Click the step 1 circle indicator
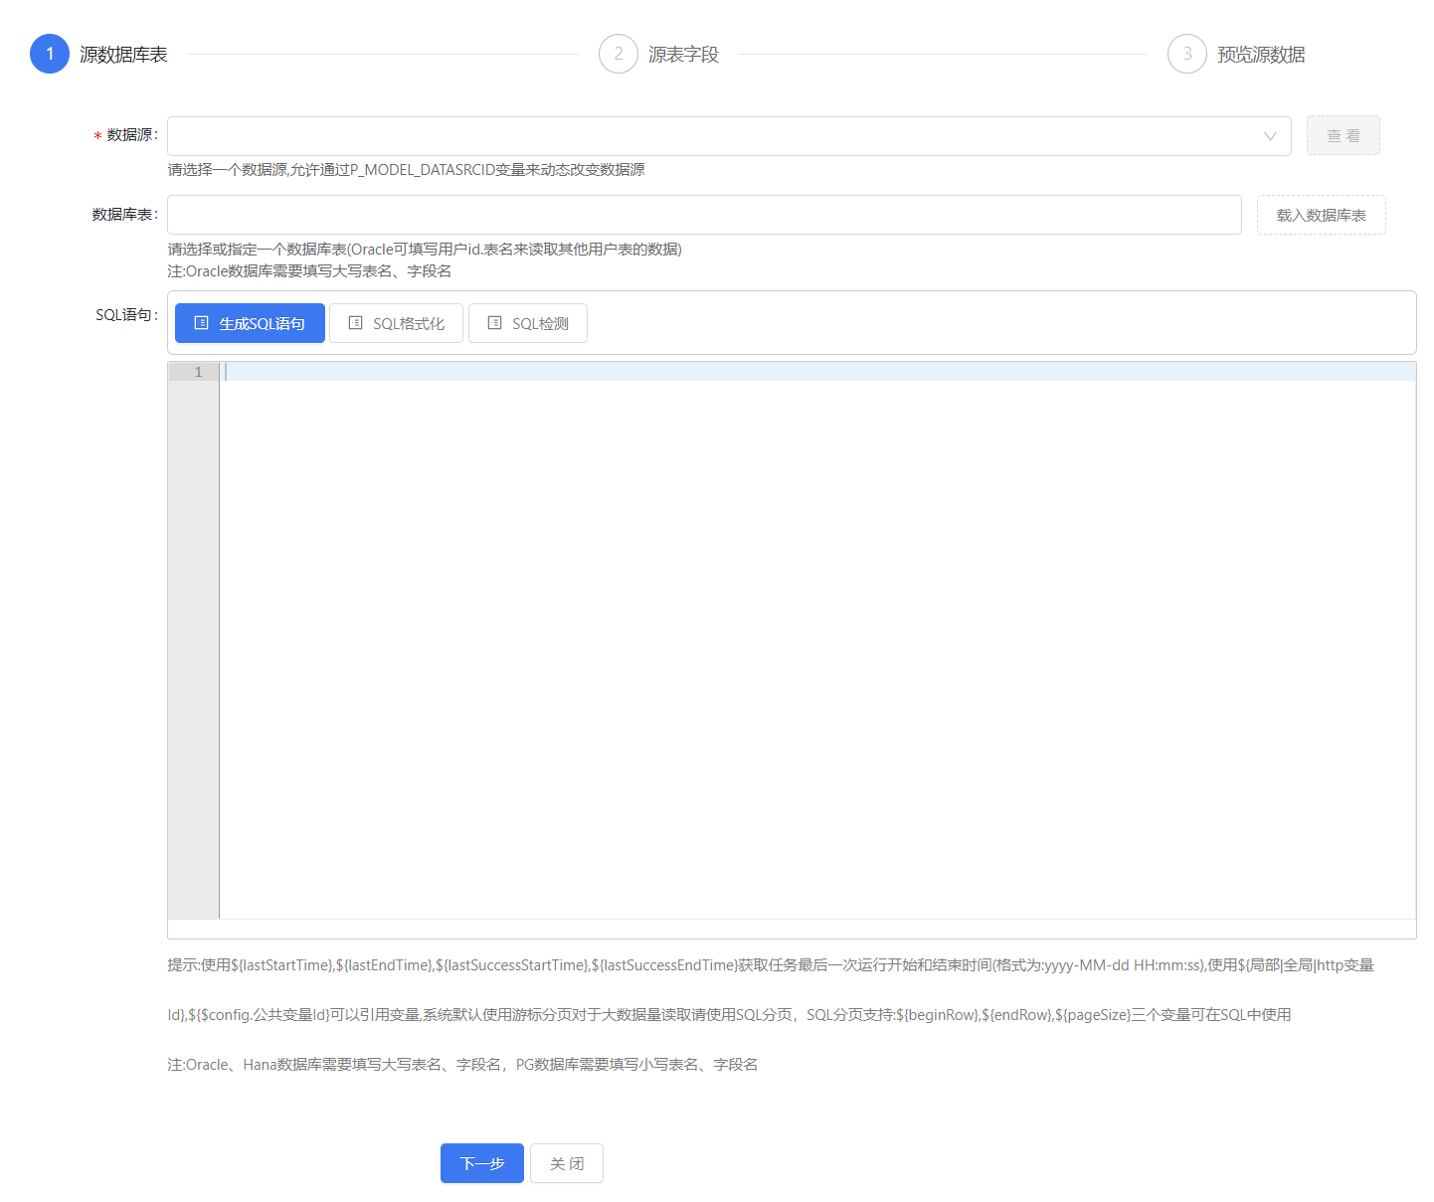1434x1202 pixels. coord(50,54)
